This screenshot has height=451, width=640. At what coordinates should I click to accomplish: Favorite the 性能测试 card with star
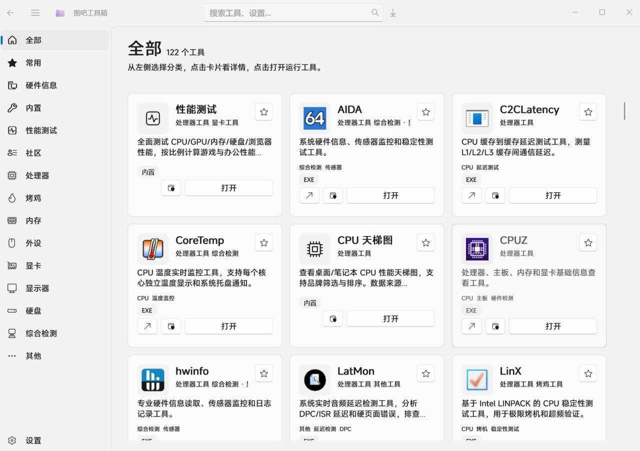[x=264, y=112]
